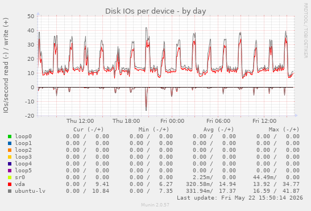Click the red vda legend swatch
This screenshot has height=211, width=311.
[10, 184]
